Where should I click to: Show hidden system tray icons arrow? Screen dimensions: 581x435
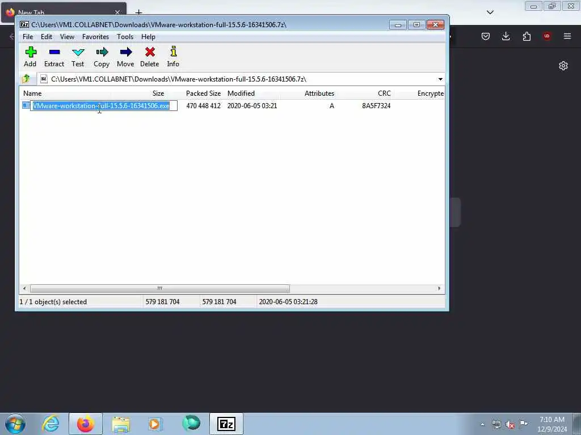pyautogui.click(x=482, y=424)
